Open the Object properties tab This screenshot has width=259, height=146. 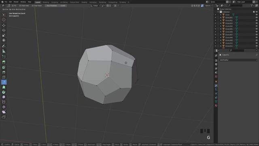[216, 82]
